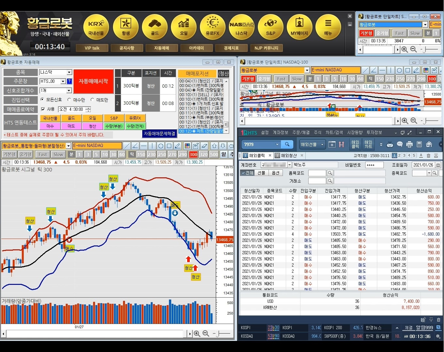Open the 항셍 market icon

pyautogui.click(x=126, y=27)
